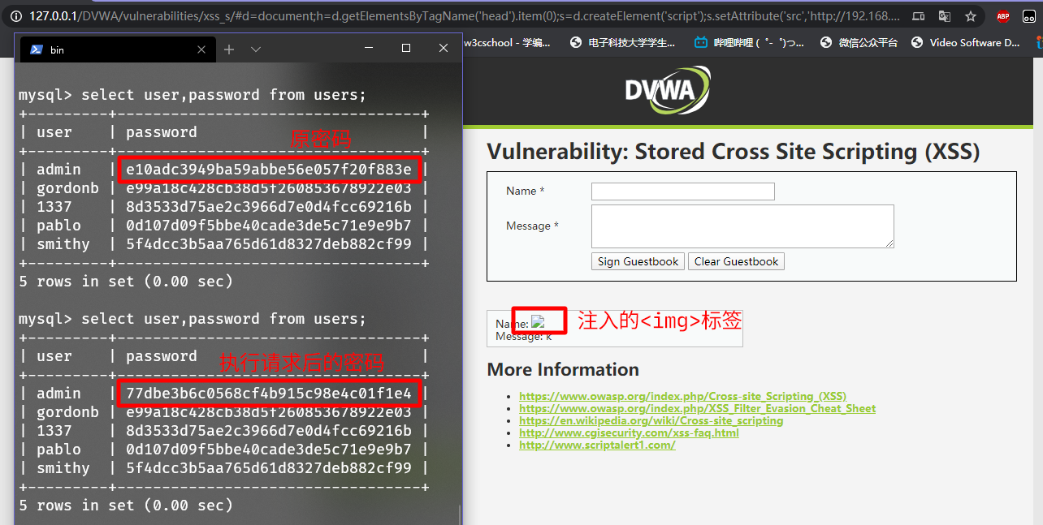This screenshot has height=525, width=1043.
Task: Open the wikipedia Cross-site_scripting link
Action: [x=651, y=420]
